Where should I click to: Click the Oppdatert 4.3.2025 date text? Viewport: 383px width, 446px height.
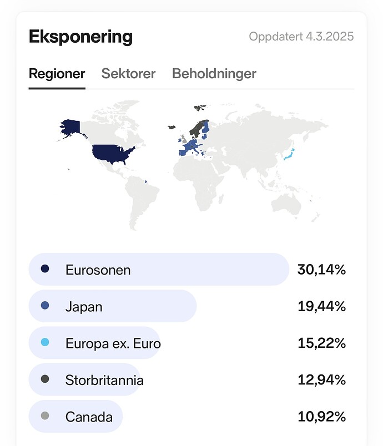pyautogui.click(x=301, y=37)
